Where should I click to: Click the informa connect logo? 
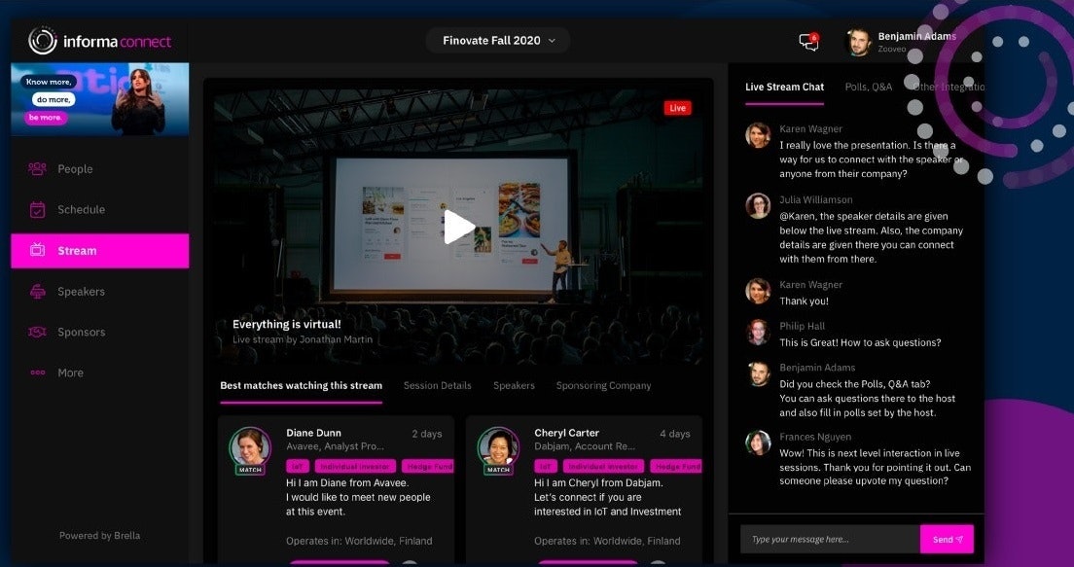100,41
